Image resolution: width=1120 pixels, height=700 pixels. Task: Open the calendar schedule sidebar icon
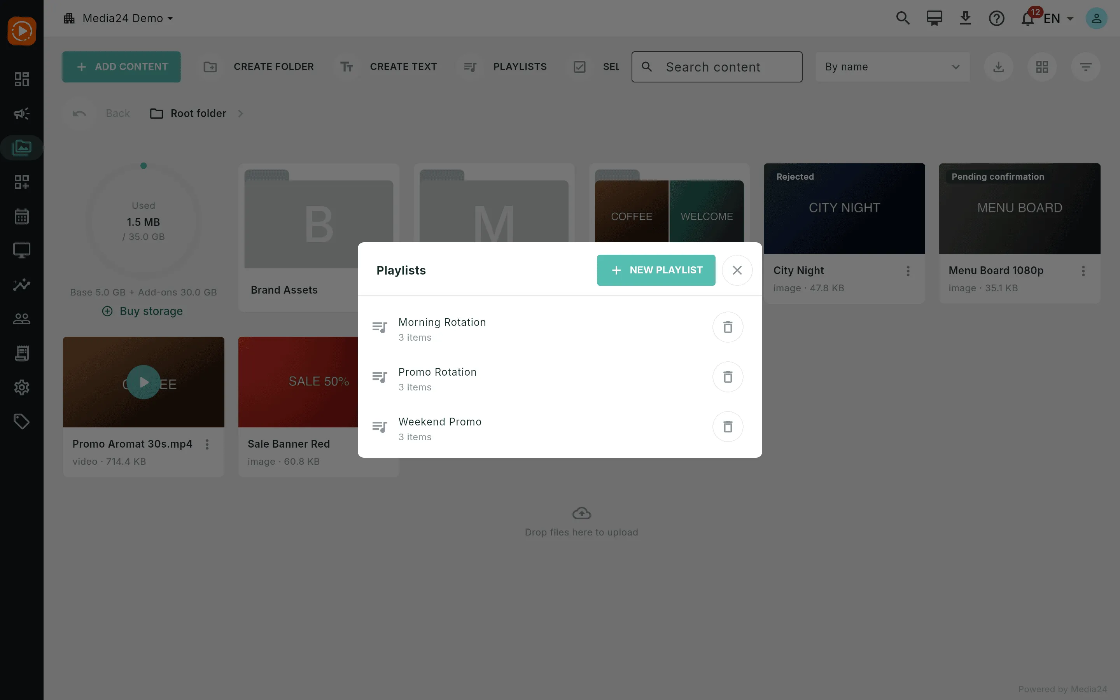(22, 216)
